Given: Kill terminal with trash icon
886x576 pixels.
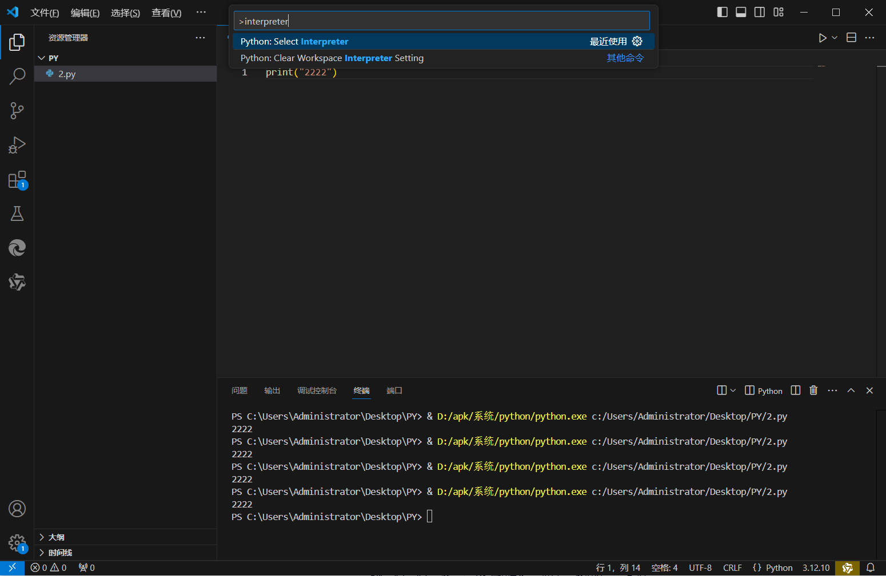Looking at the screenshot, I should pos(813,390).
